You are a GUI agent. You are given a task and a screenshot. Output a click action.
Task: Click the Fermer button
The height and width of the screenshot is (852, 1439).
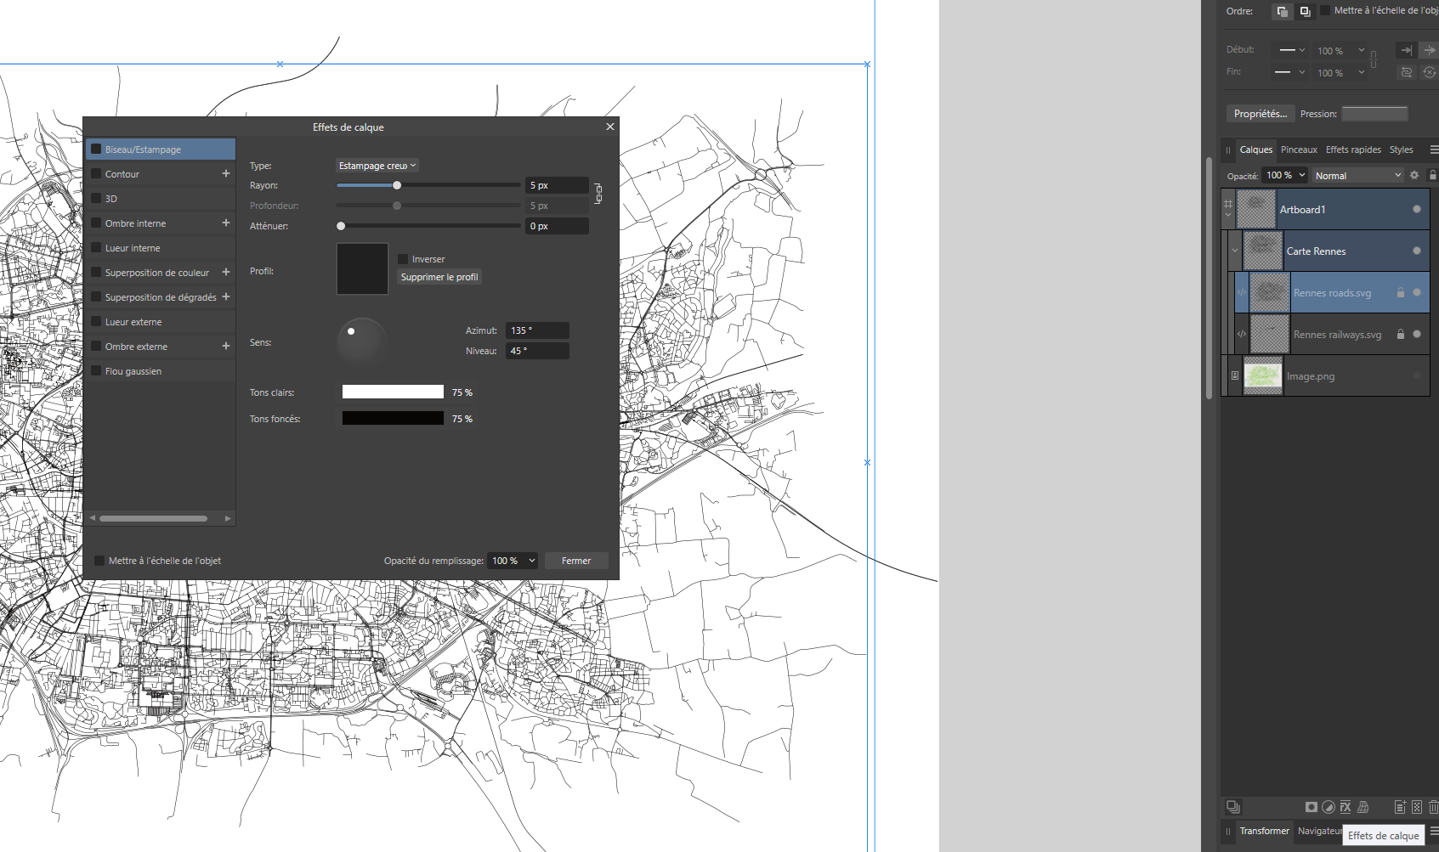(x=576, y=561)
